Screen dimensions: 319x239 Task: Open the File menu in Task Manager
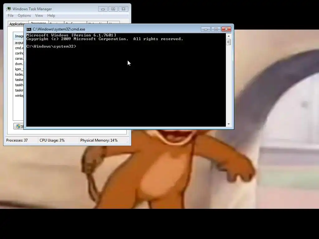click(11, 16)
